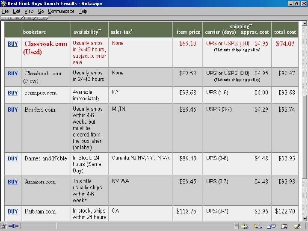Click the 'MI,TN' sales tax cell
This screenshot has height=231, width=308.
click(118, 109)
